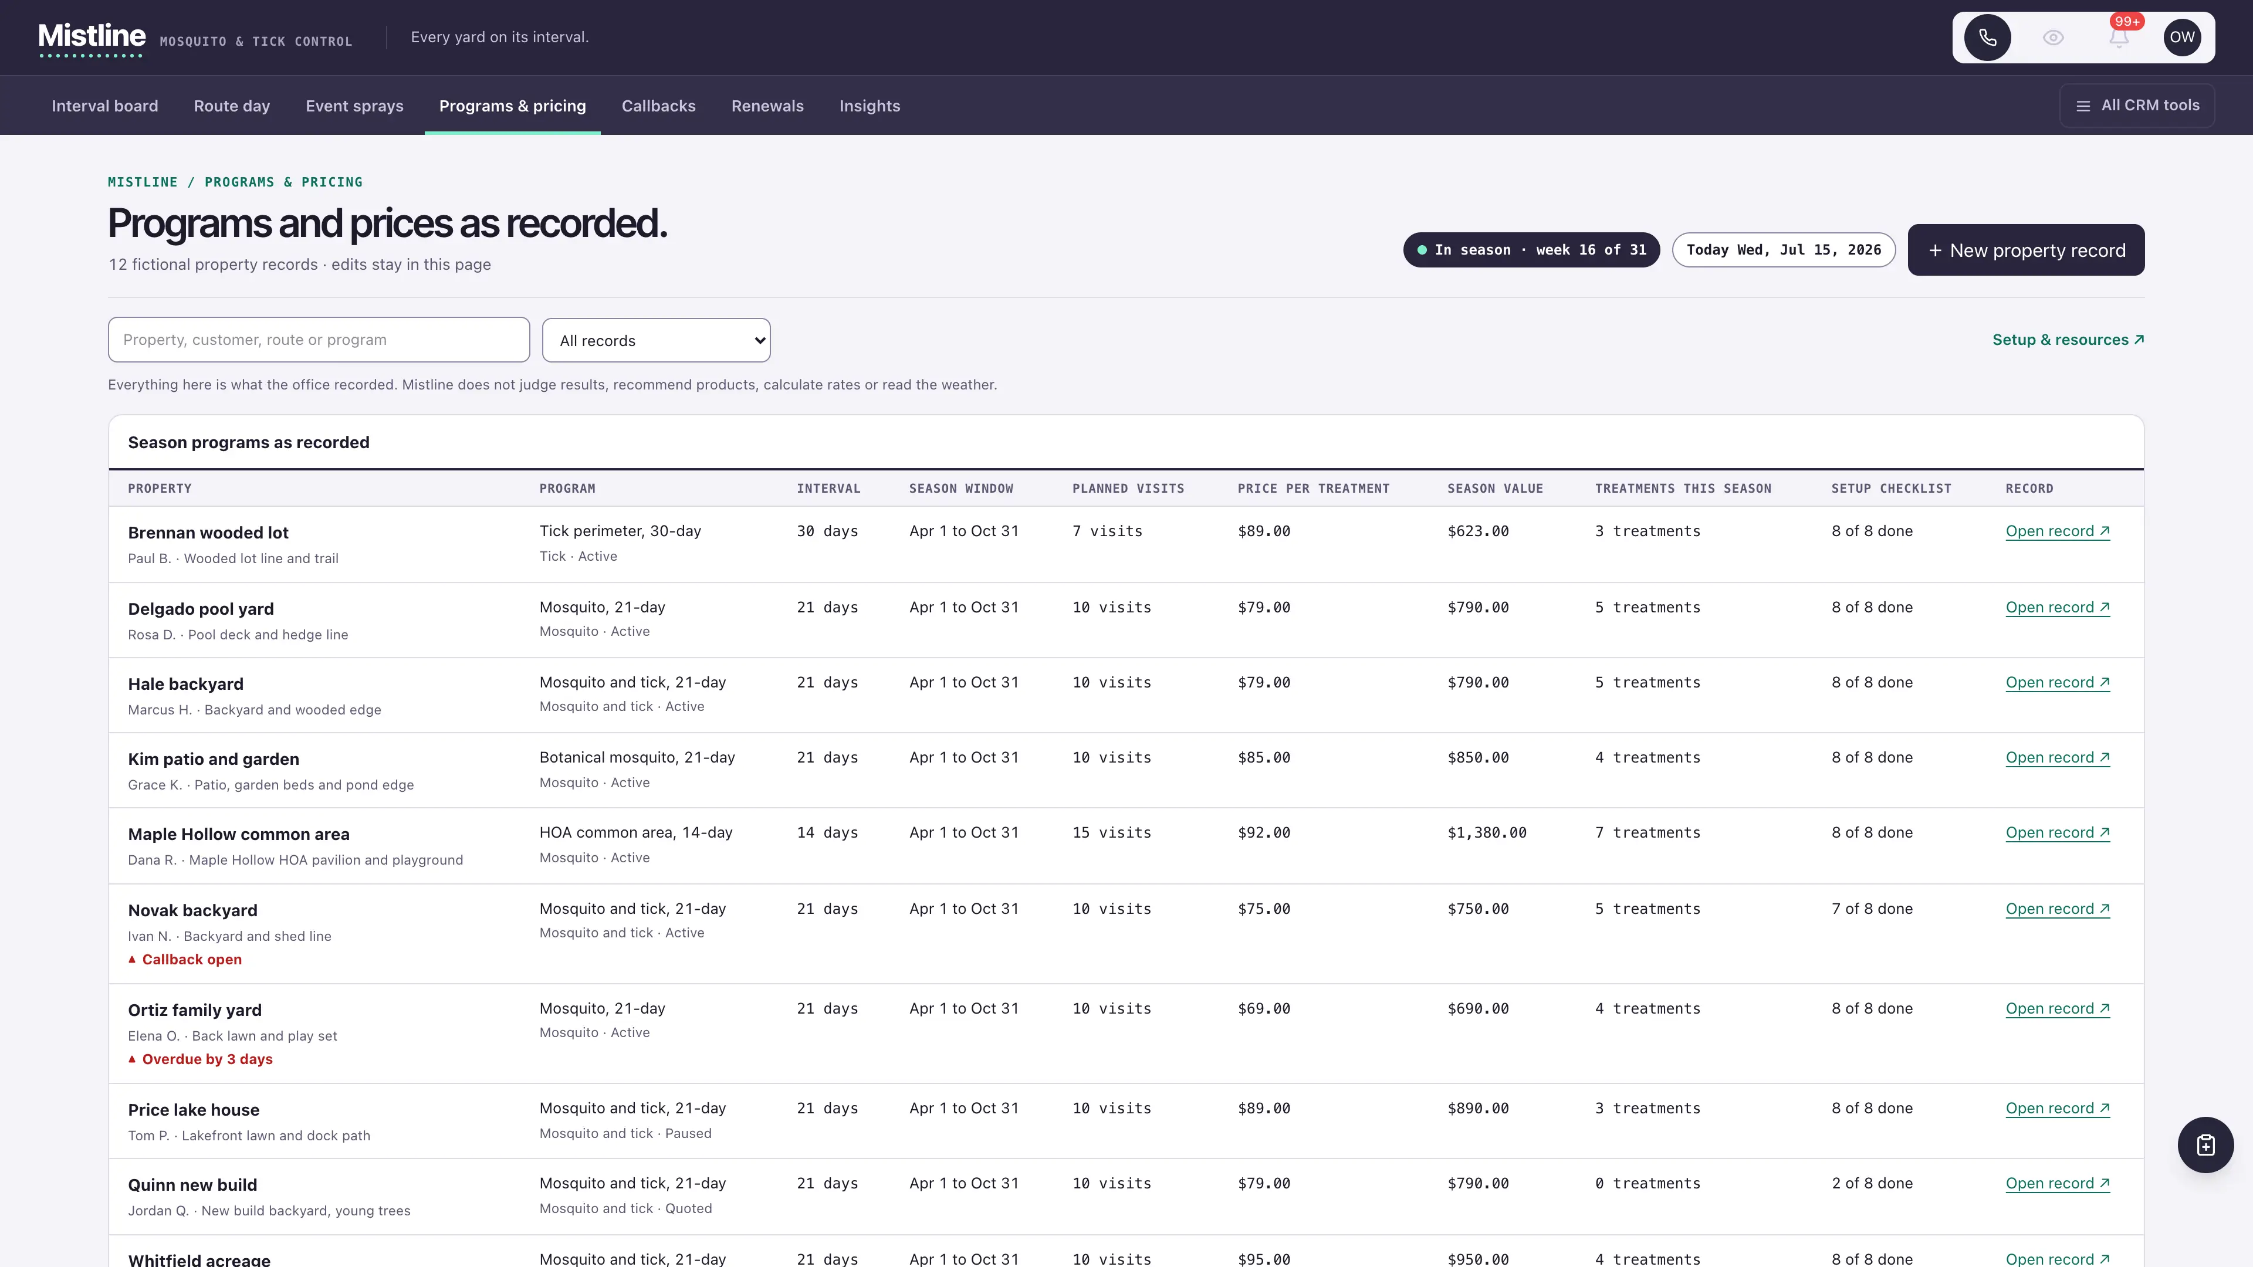2253x1267 pixels.
Task: Switch to Renewals tab
Action: (767, 106)
